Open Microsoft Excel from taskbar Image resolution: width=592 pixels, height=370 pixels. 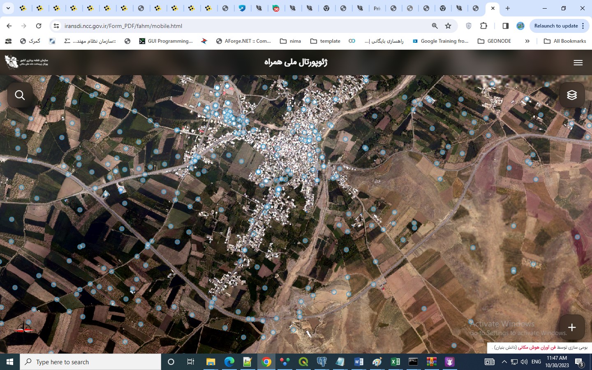click(x=395, y=362)
